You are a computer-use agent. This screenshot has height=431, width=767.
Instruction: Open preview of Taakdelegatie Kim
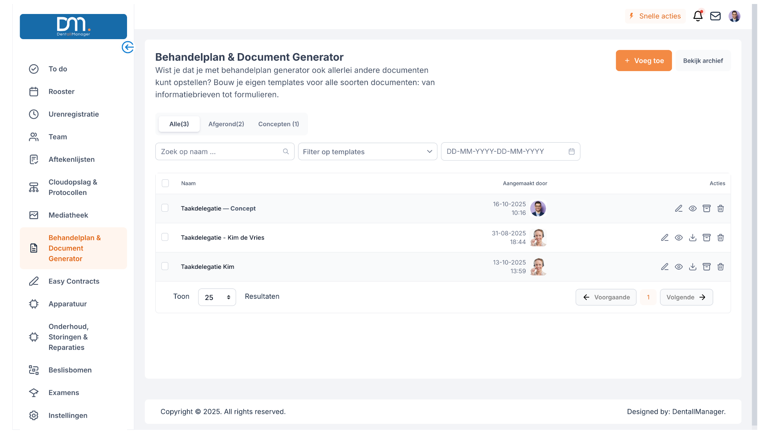click(x=679, y=266)
